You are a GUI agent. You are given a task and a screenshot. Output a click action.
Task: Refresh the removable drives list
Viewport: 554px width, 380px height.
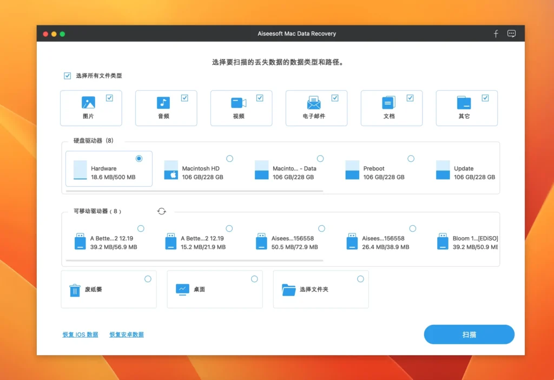[x=161, y=211]
